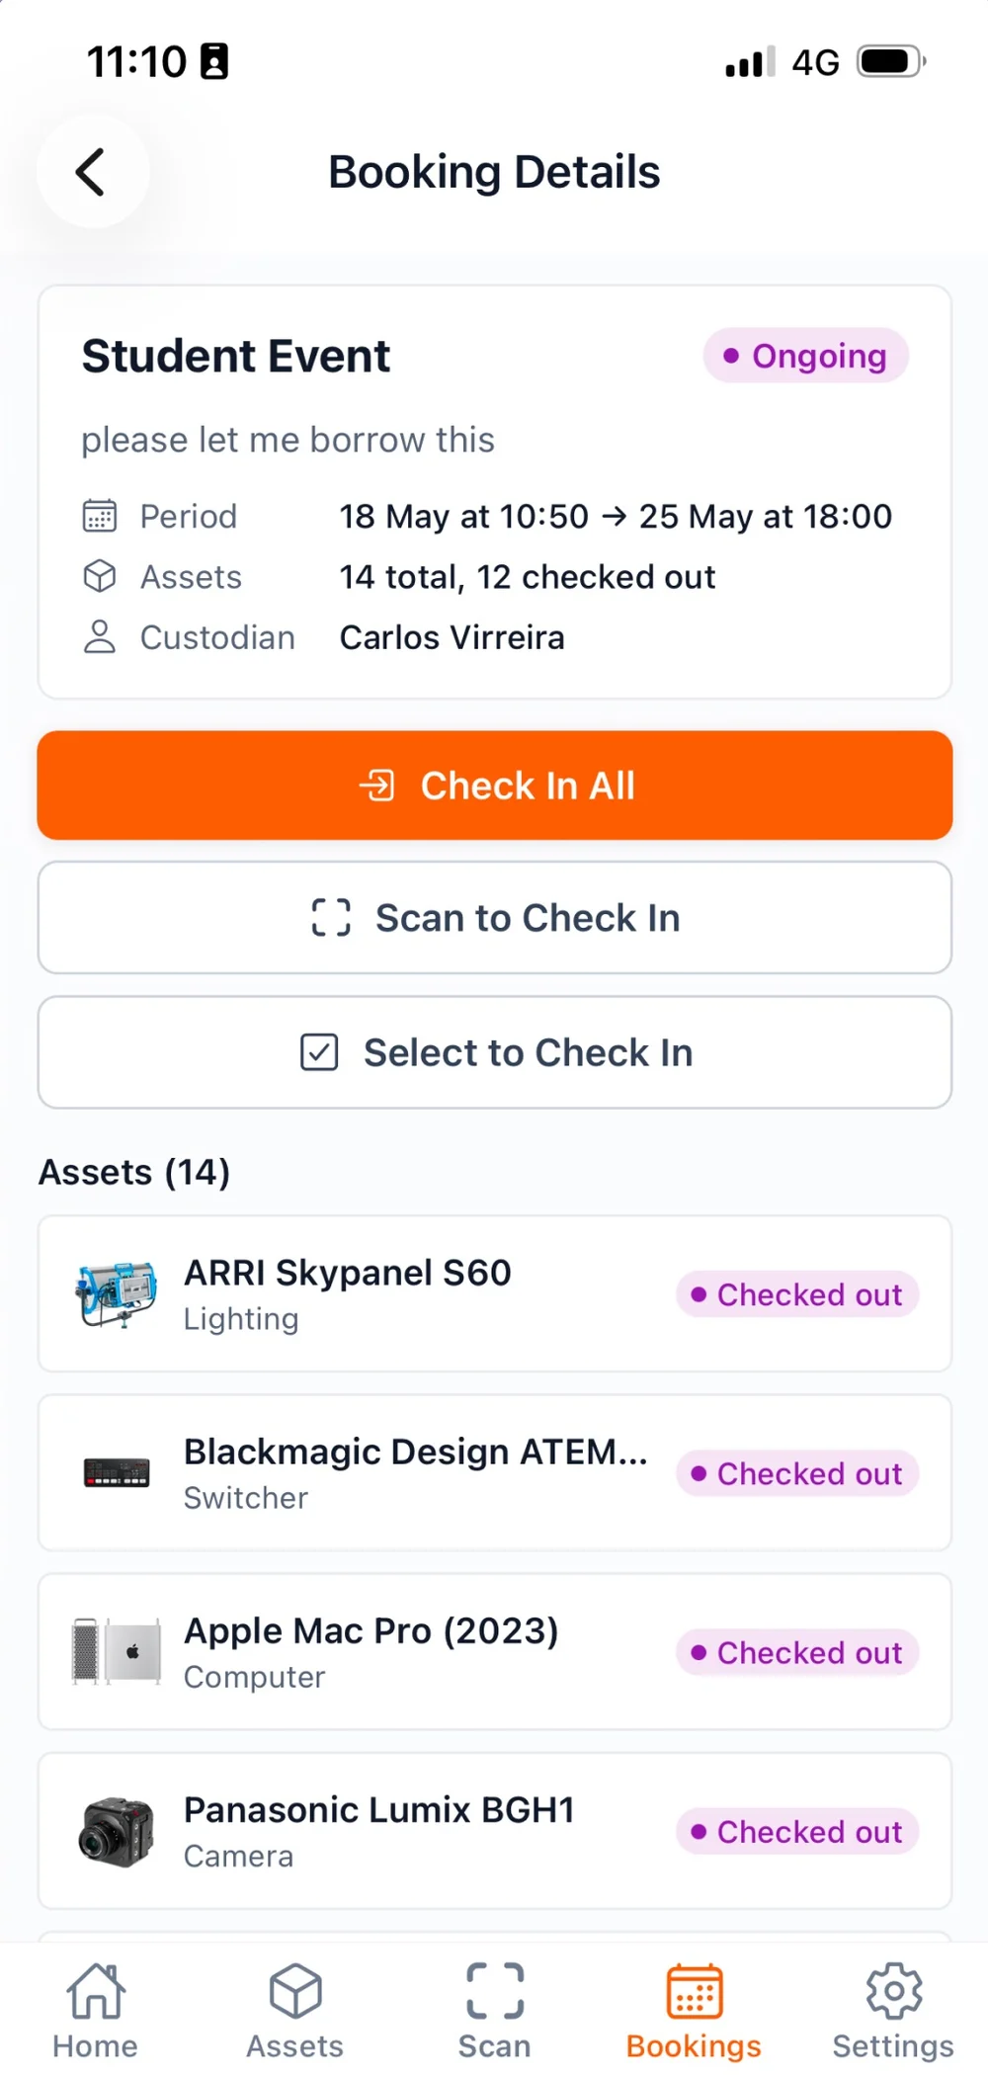Image resolution: width=988 pixels, height=2075 pixels.
Task: Click the Apple Mac Pro thumbnail
Action: tap(117, 1651)
